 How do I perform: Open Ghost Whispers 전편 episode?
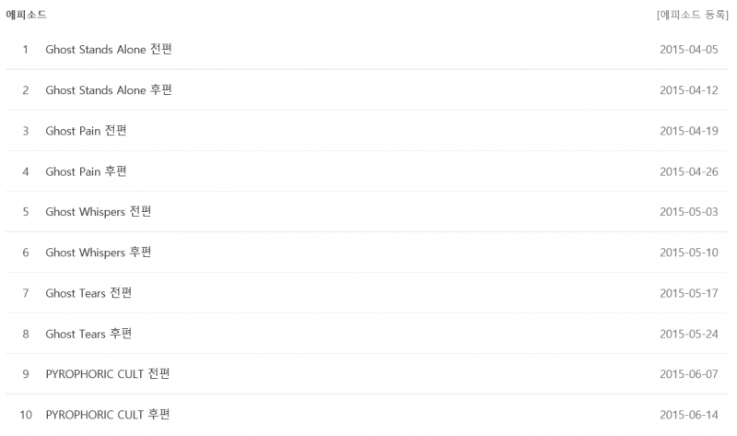coord(99,212)
